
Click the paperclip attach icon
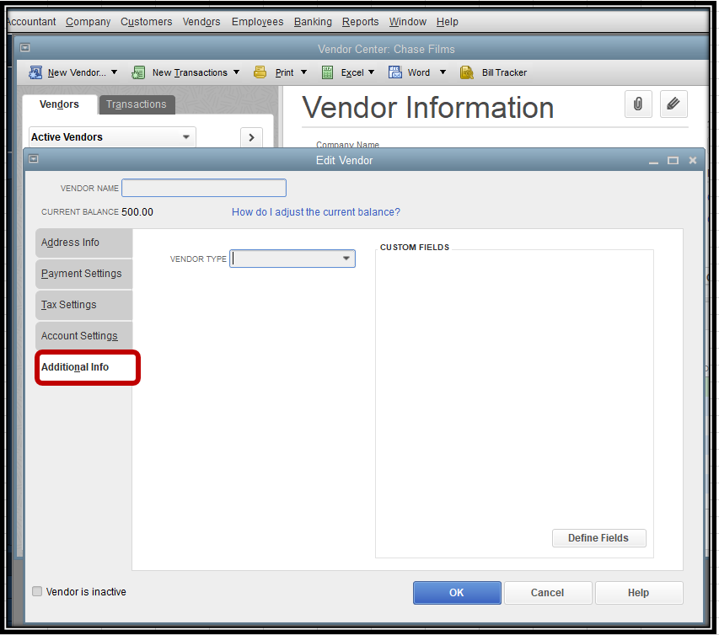pyautogui.click(x=638, y=104)
